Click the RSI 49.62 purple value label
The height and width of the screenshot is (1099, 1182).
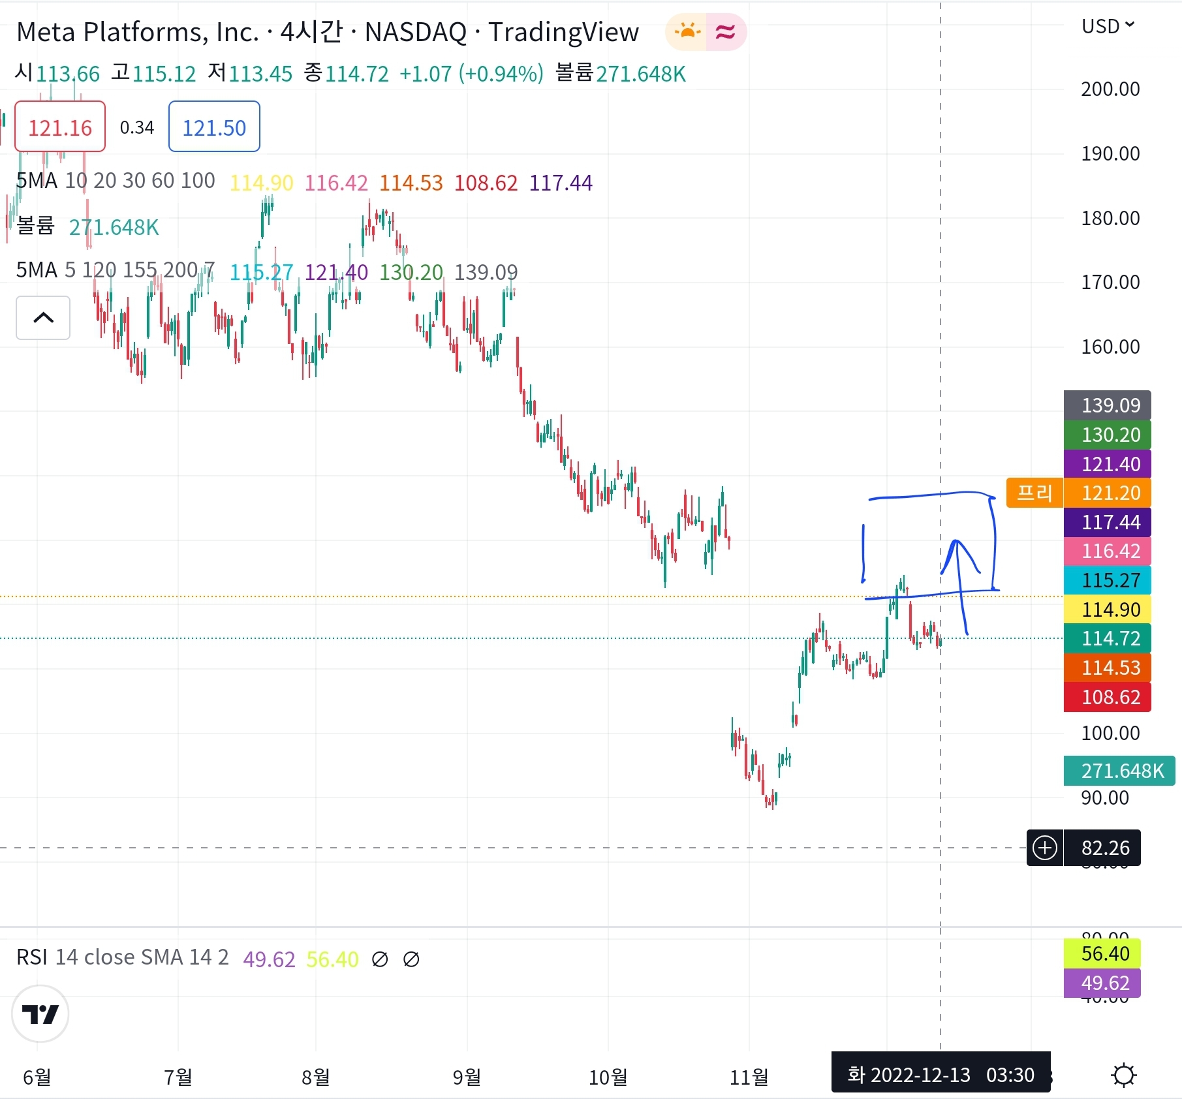[1102, 983]
